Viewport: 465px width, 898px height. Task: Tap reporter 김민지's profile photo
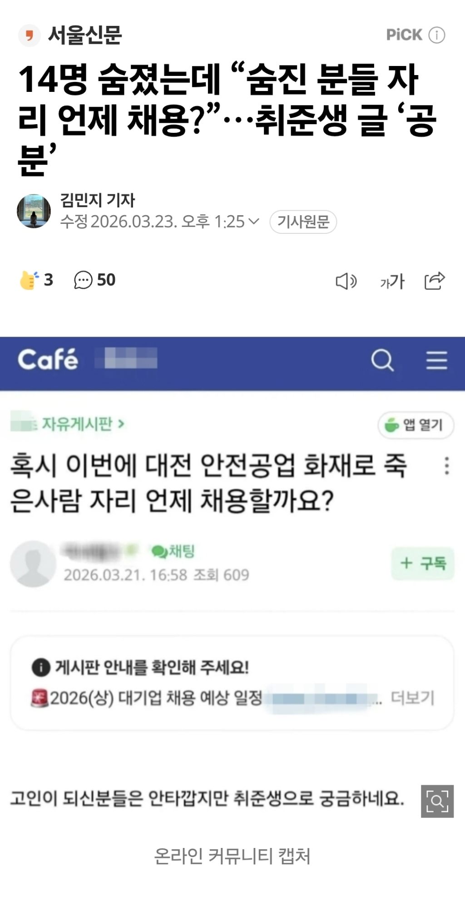coord(34,211)
